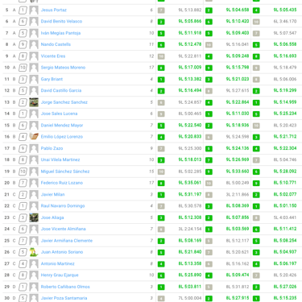
Task: Click the lap time 9L 5:24.136
Action: tap(238, 148)
